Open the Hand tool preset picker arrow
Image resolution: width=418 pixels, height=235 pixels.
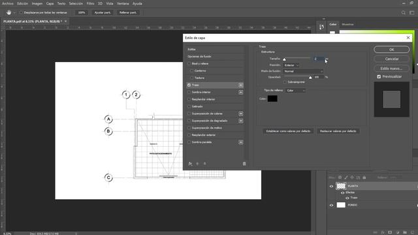click(14, 12)
